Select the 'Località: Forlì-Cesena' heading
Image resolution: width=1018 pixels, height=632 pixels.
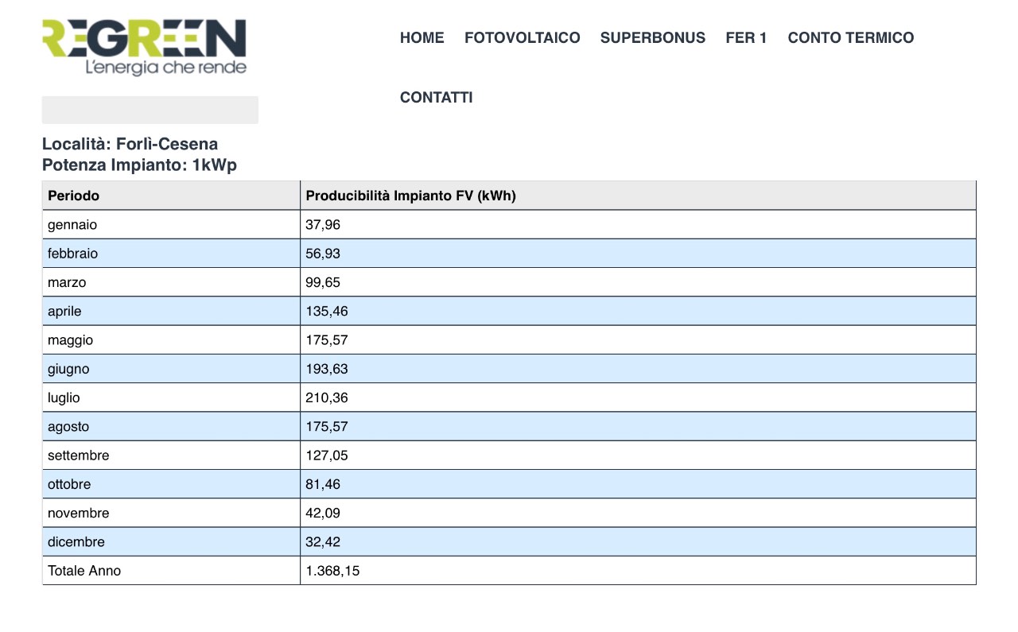[130, 144]
